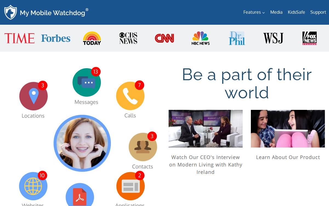Open the Websites globe icon
The width and height of the screenshot is (329, 206).
coord(33,186)
